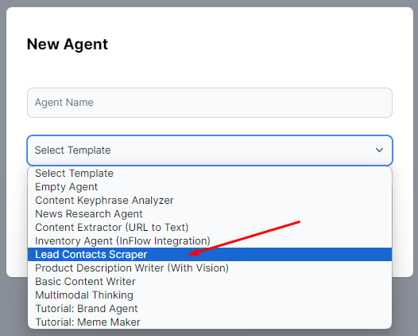Viewport: 418px width, 336px height.
Task: Click the Select Template text in combo box
Action: click(73, 150)
